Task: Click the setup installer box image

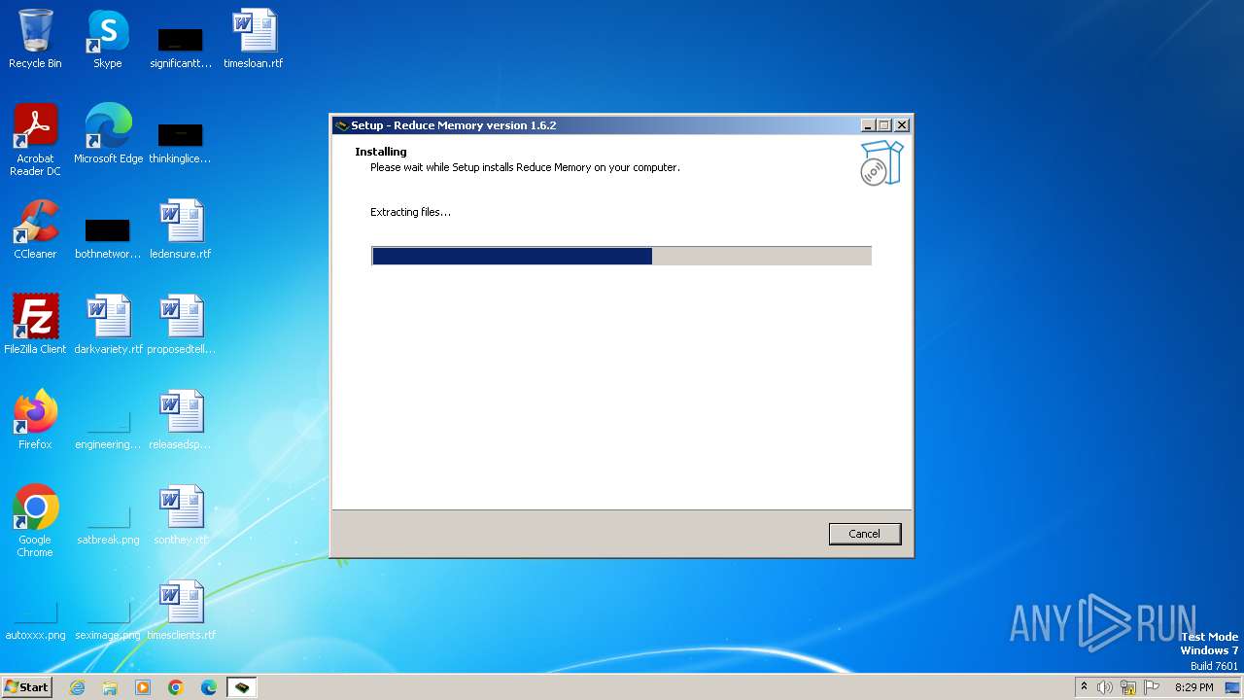Action: point(881,162)
